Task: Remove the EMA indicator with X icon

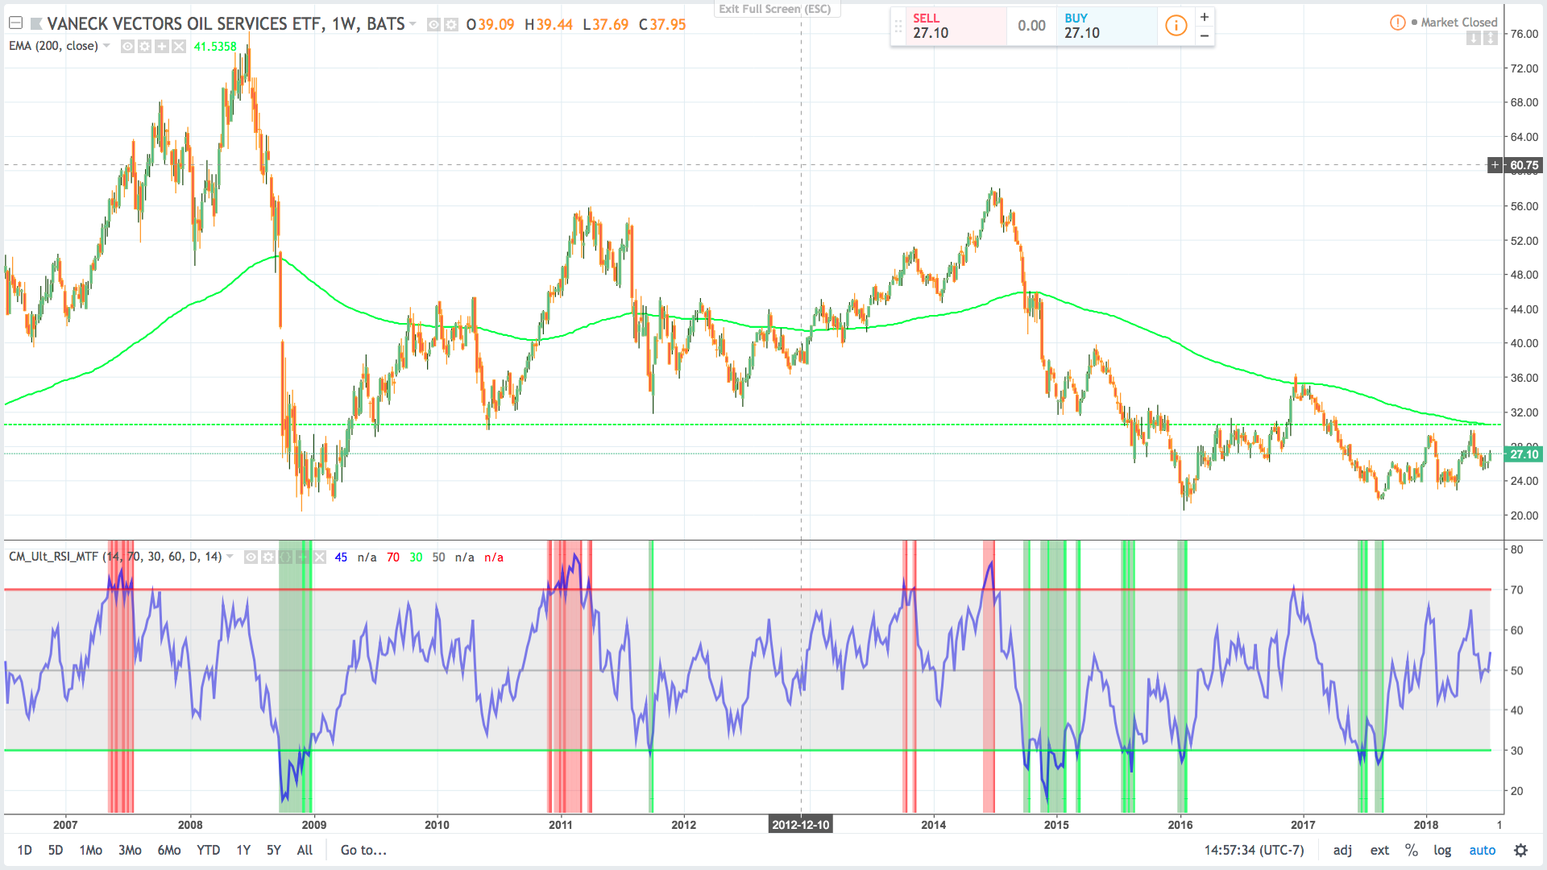Action: [x=179, y=47]
